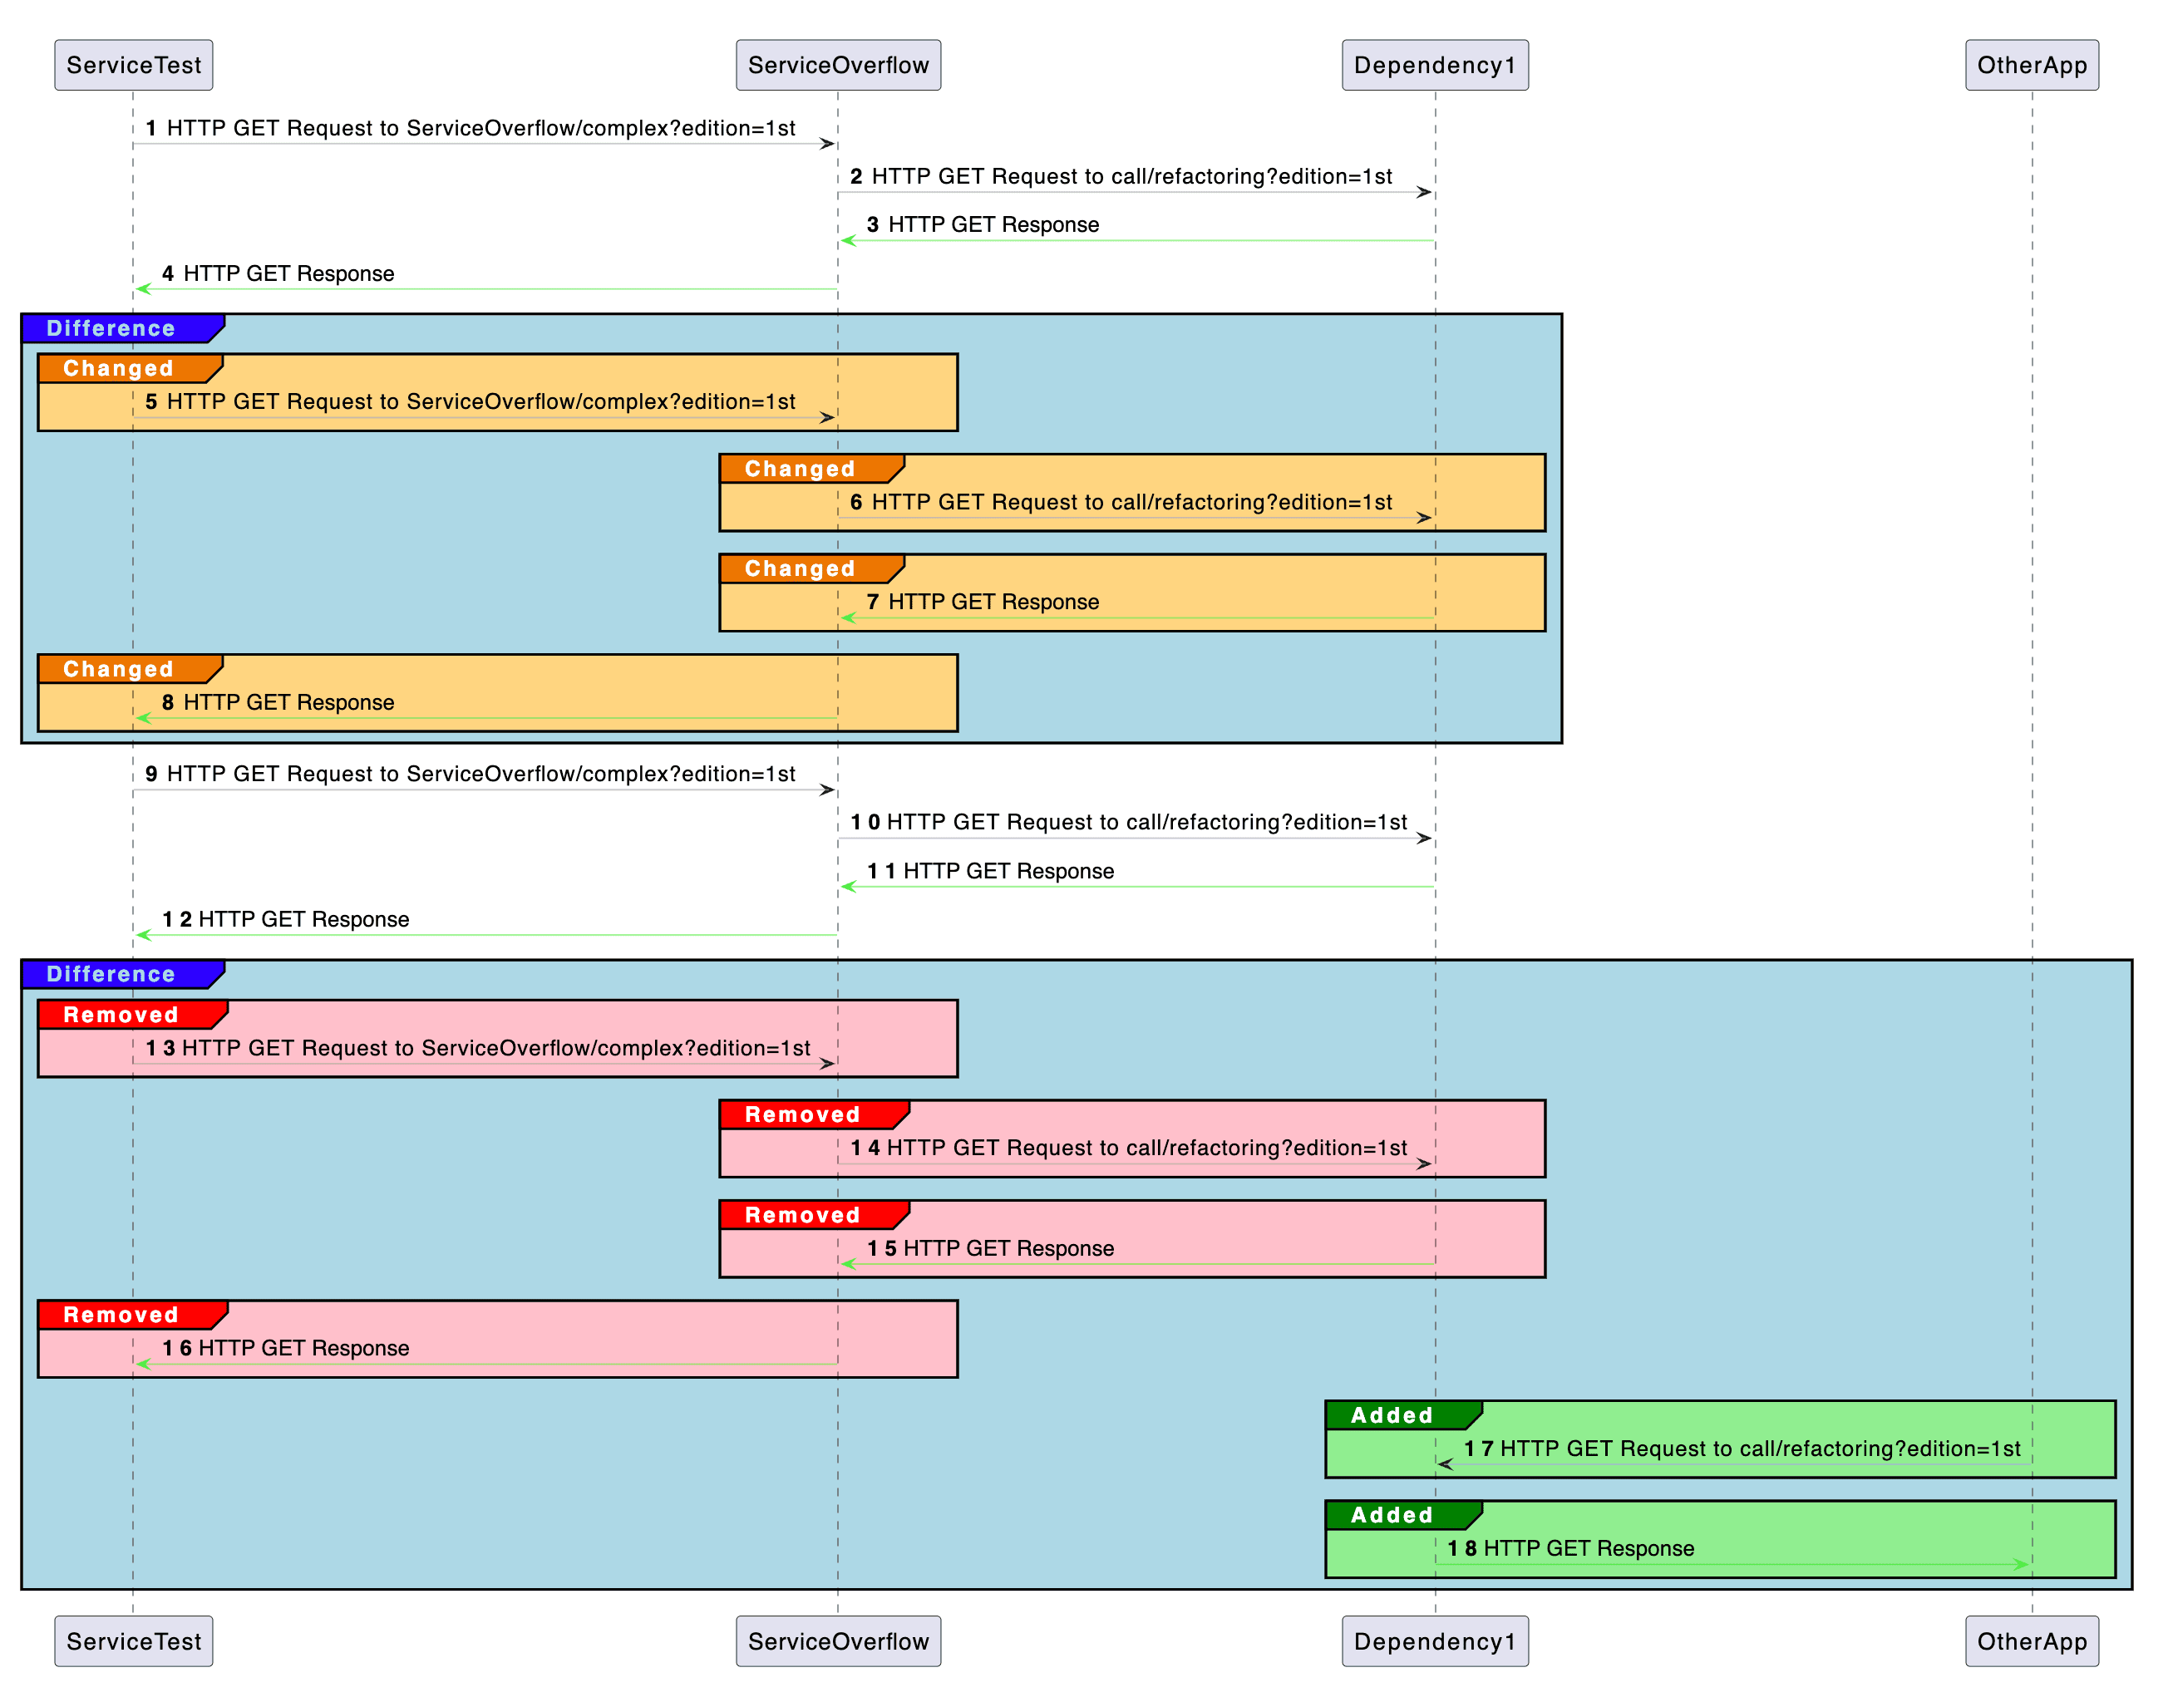Select the Dependency1 participant header
The image size is (2173, 1697).
click(1436, 65)
